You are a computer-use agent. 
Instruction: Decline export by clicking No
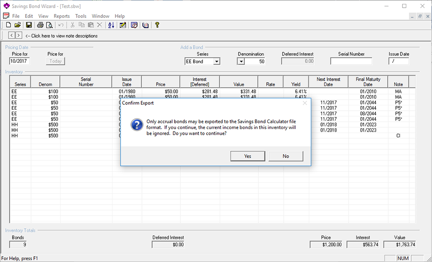[x=286, y=156]
